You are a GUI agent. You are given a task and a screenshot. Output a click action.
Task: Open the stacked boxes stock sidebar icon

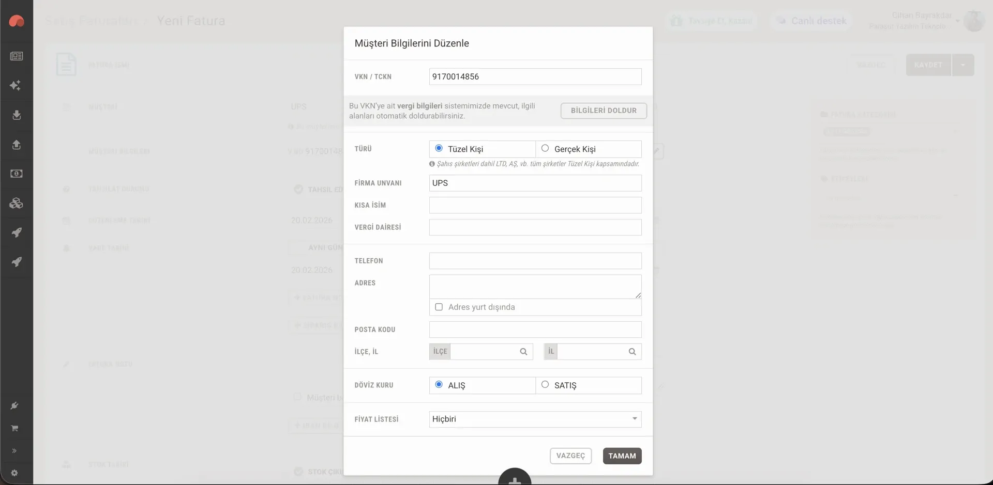pyautogui.click(x=17, y=203)
